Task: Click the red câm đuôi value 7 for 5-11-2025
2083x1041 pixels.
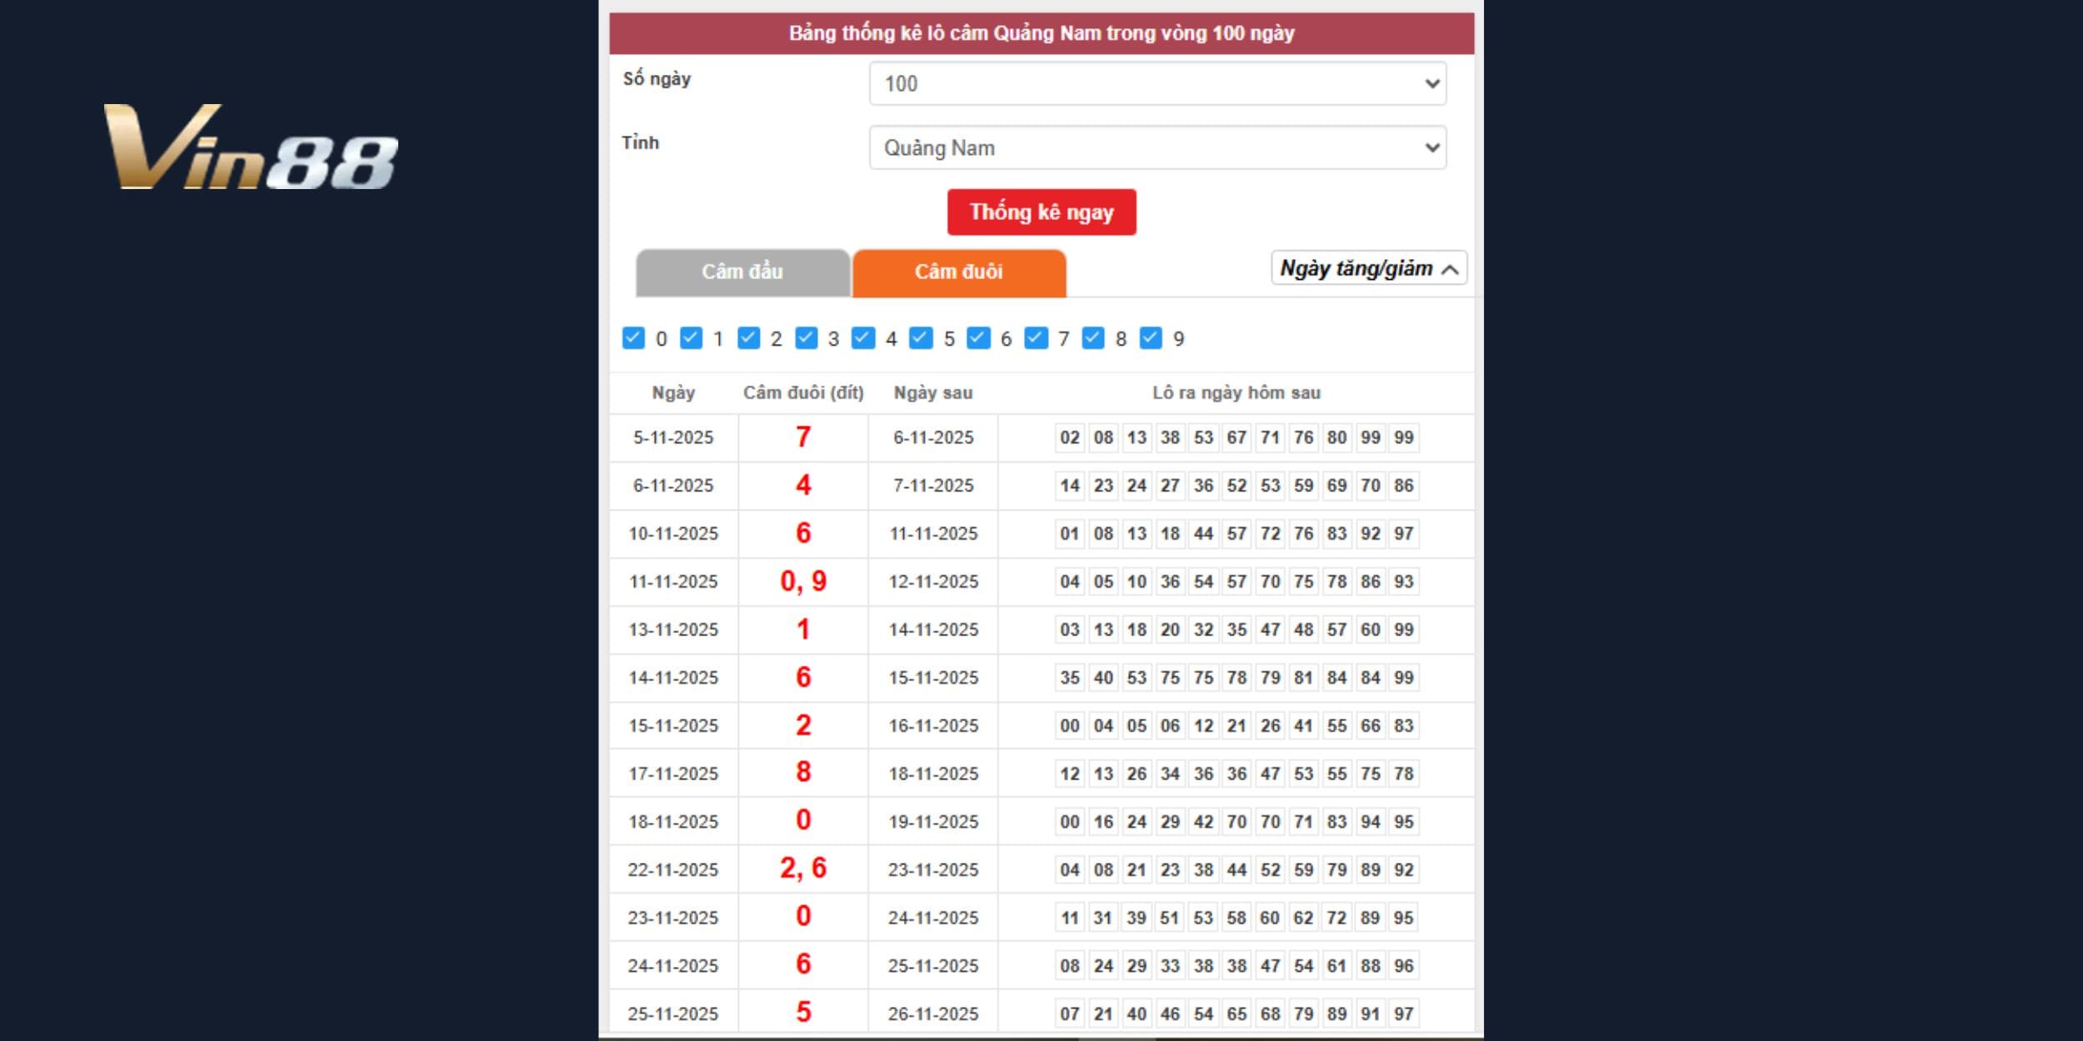Action: (802, 436)
